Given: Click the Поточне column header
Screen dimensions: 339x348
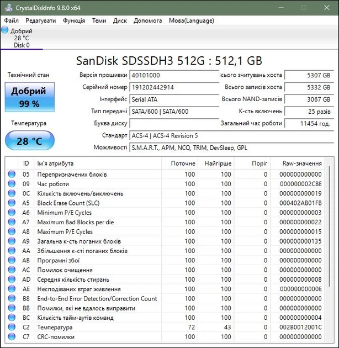Looking at the screenshot, I should click(179, 164).
